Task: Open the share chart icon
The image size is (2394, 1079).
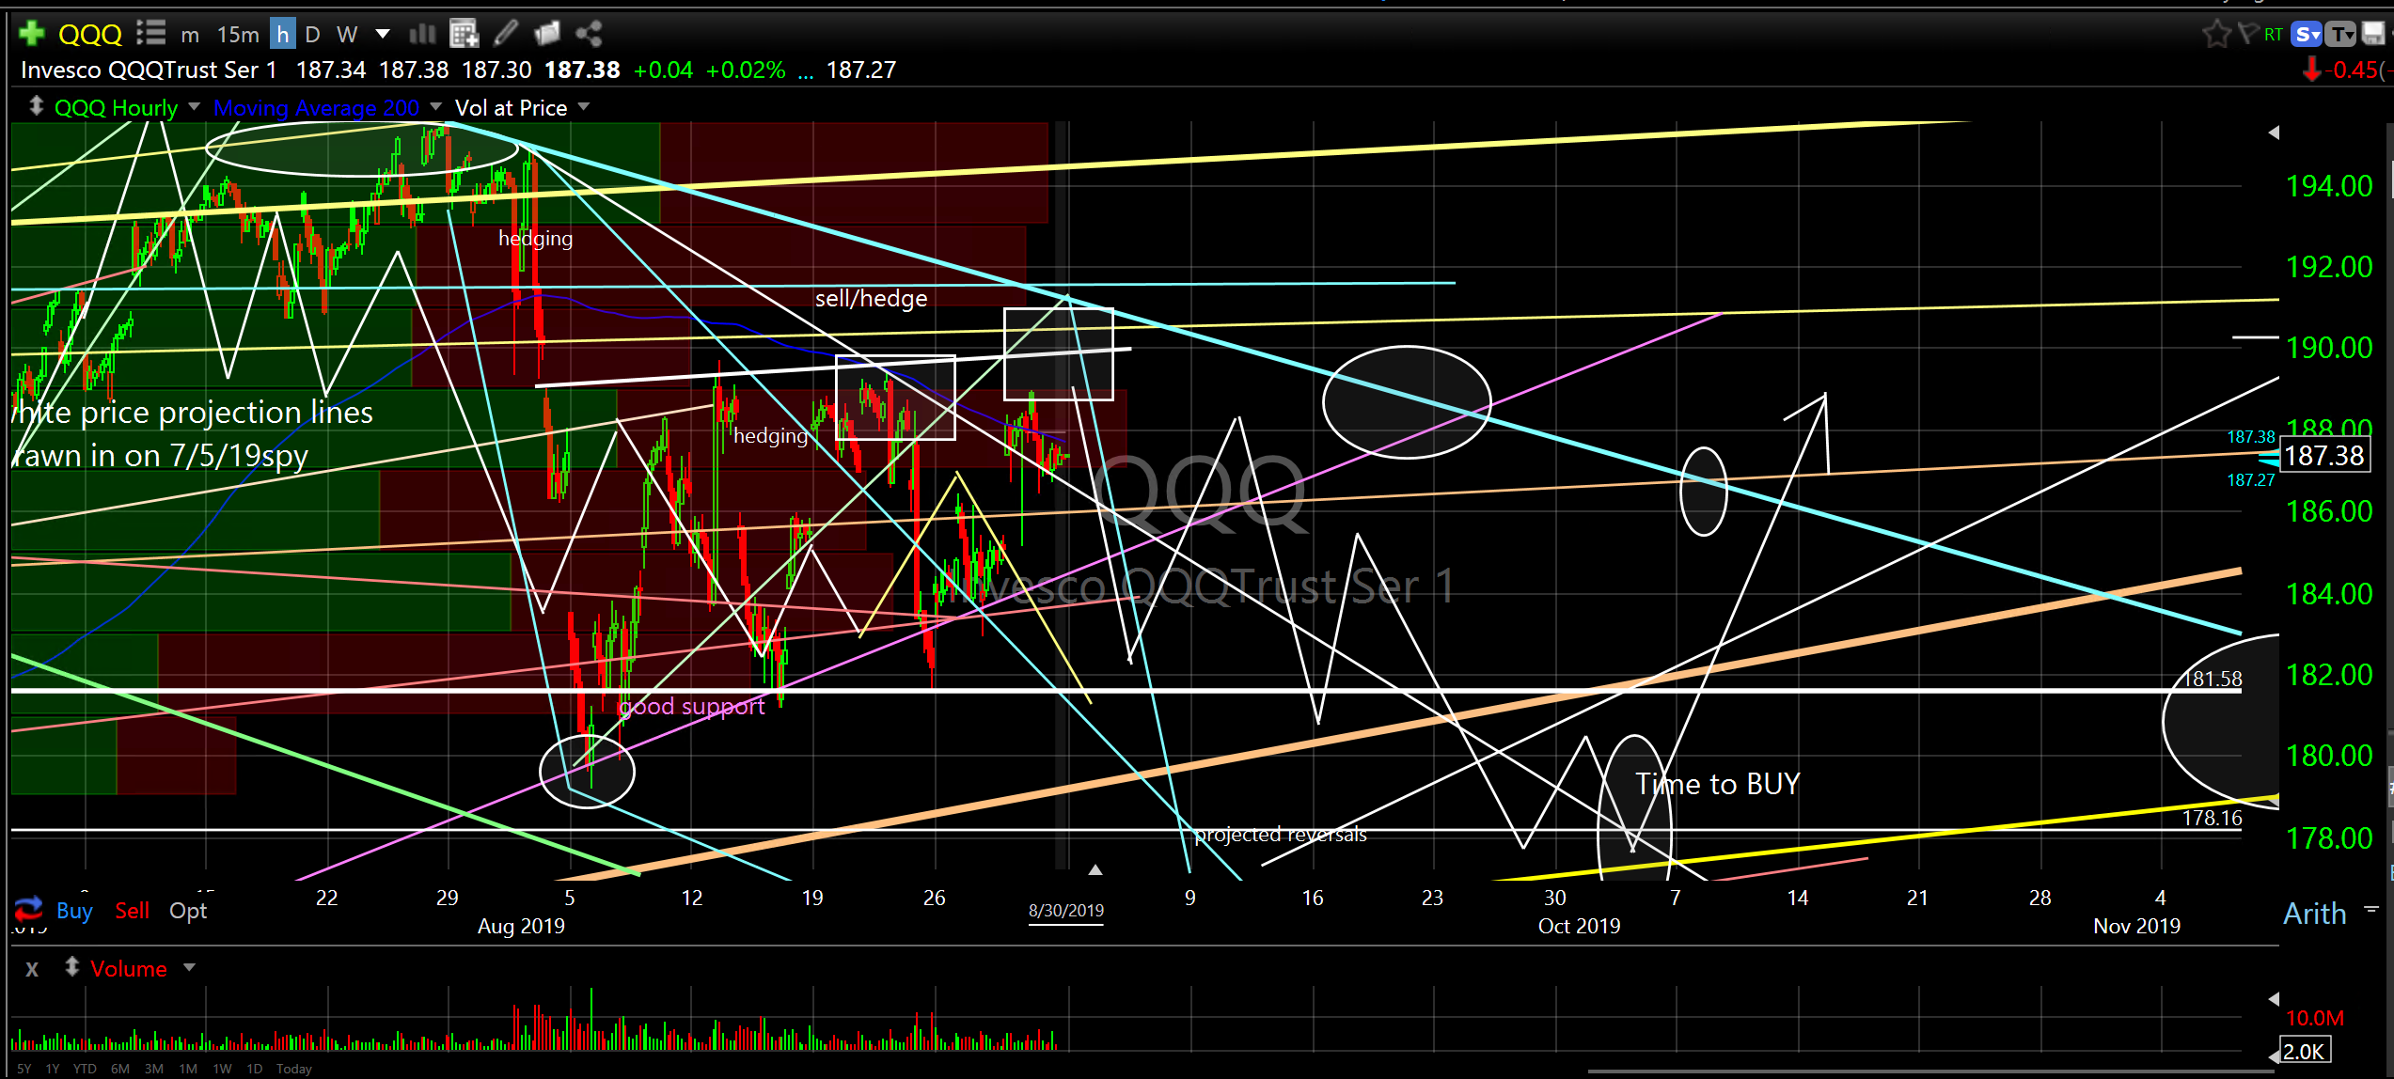Action: 589,35
